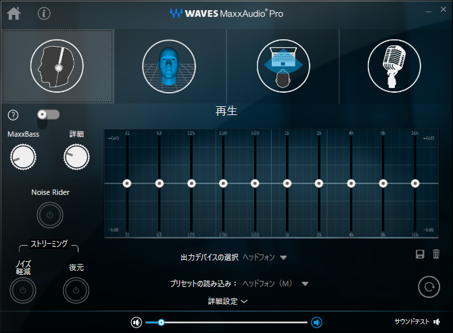Click the high volume speaker icon

(316, 322)
